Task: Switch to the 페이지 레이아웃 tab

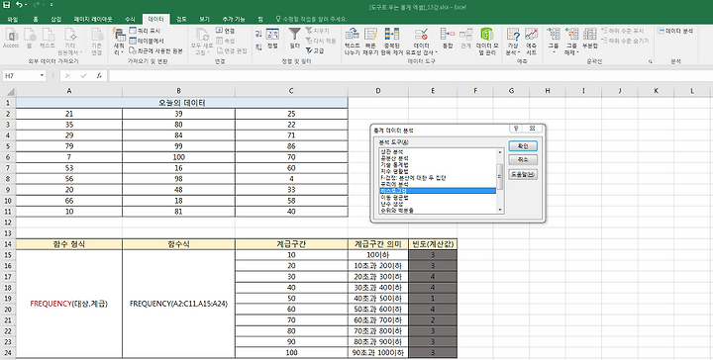Action: pos(93,19)
